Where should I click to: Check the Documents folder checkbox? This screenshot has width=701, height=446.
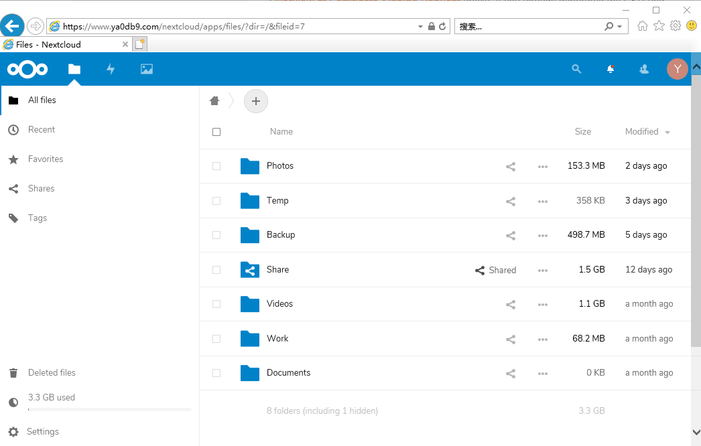[216, 373]
